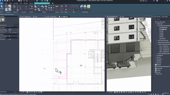
Task: Expand the Ceiling Plans node
Action: pyautogui.click(x=157, y=42)
